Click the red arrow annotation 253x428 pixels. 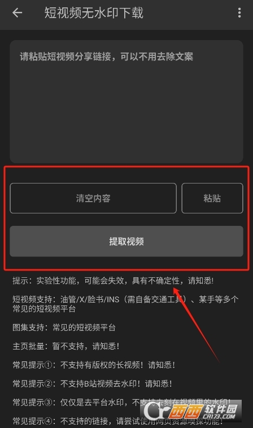pyautogui.click(x=196, y=324)
